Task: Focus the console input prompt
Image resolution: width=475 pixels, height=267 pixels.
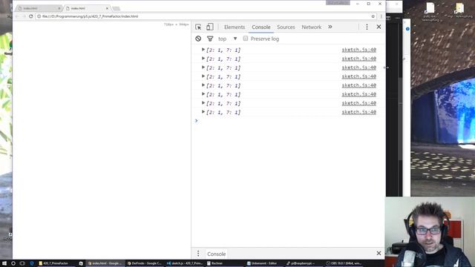Action: pyautogui.click(x=288, y=121)
